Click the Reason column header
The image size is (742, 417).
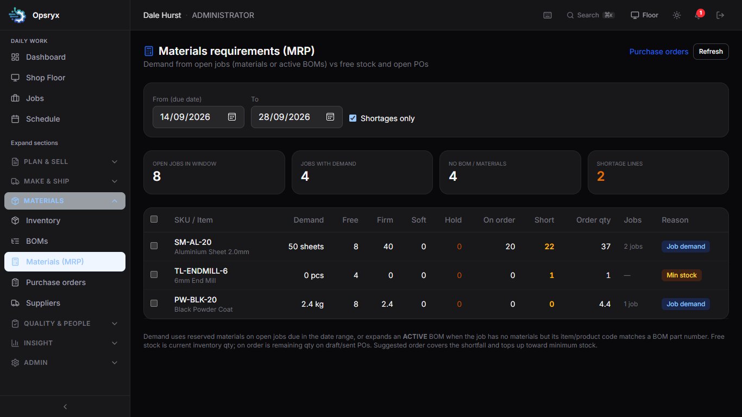coord(675,220)
